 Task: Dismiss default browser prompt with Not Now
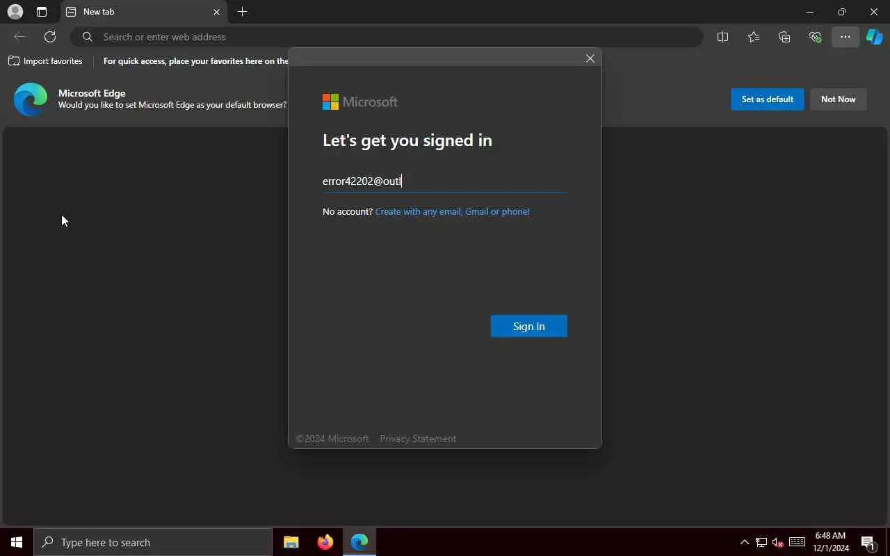click(839, 99)
